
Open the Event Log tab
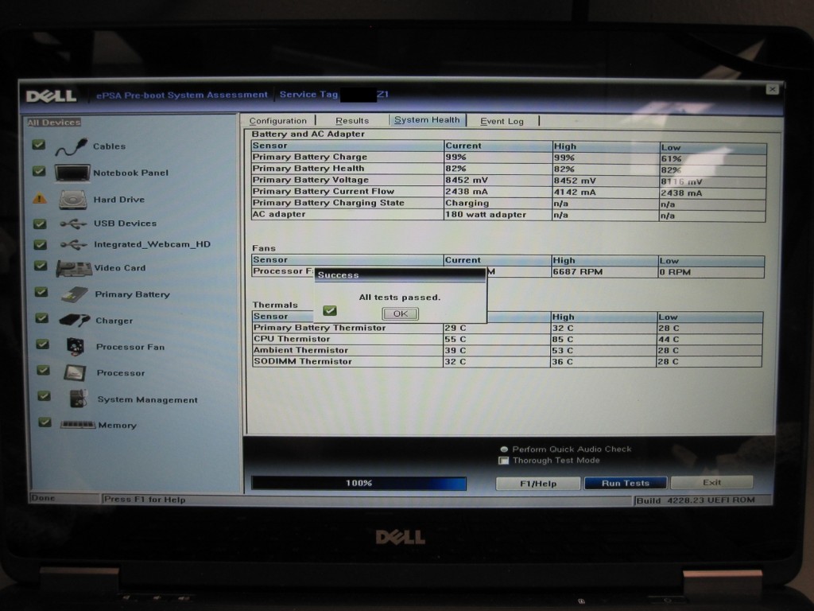[x=502, y=122]
